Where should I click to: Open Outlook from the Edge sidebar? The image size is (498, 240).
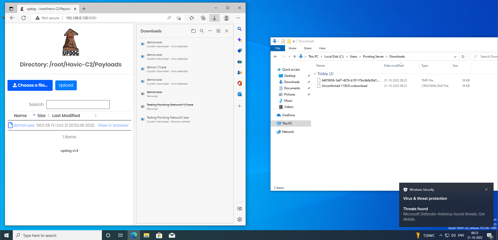tap(239, 94)
